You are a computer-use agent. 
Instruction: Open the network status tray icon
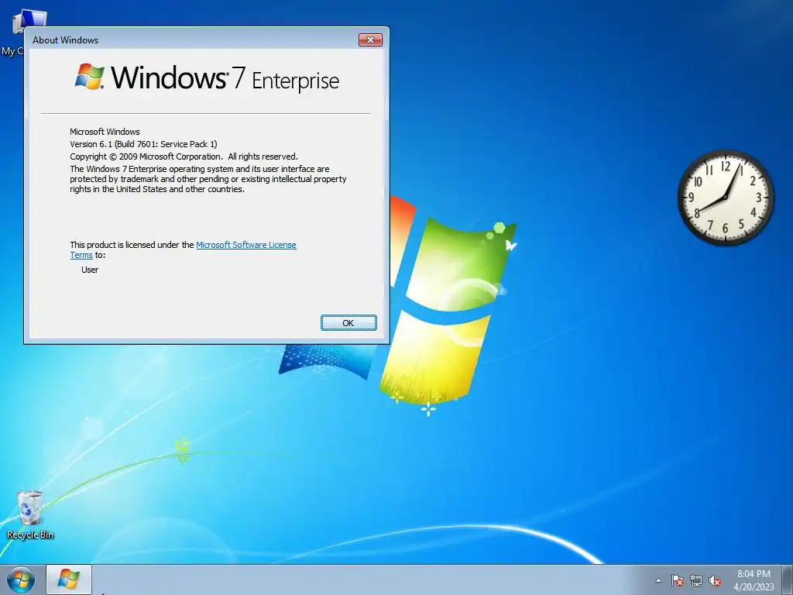(696, 580)
